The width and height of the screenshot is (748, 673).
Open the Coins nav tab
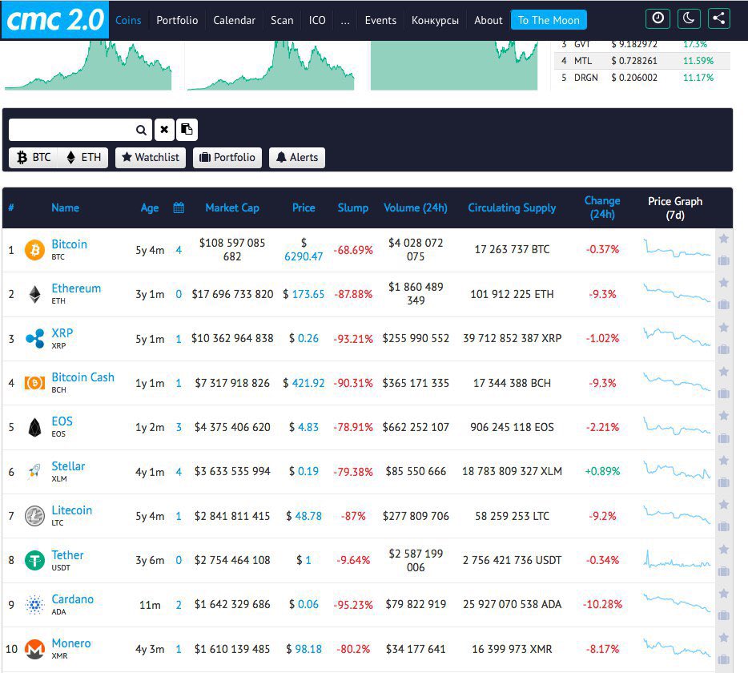[128, 20]
